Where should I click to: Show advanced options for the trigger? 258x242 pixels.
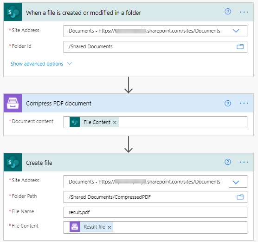tap(37, 64)
